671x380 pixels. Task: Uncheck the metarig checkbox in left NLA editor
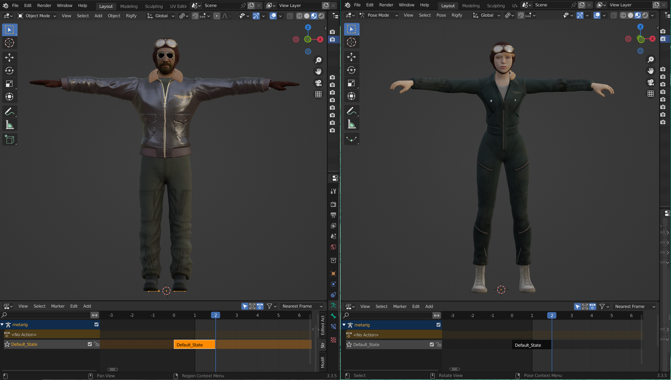pos(96,324)
